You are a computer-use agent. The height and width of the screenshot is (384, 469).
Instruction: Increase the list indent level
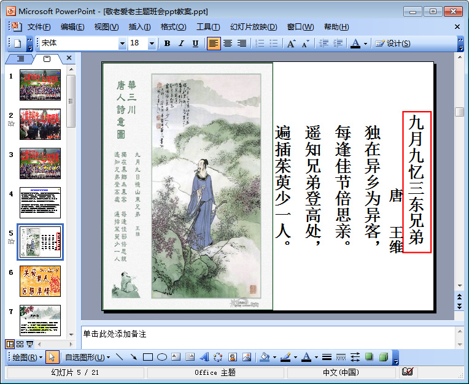click(338, 44)
